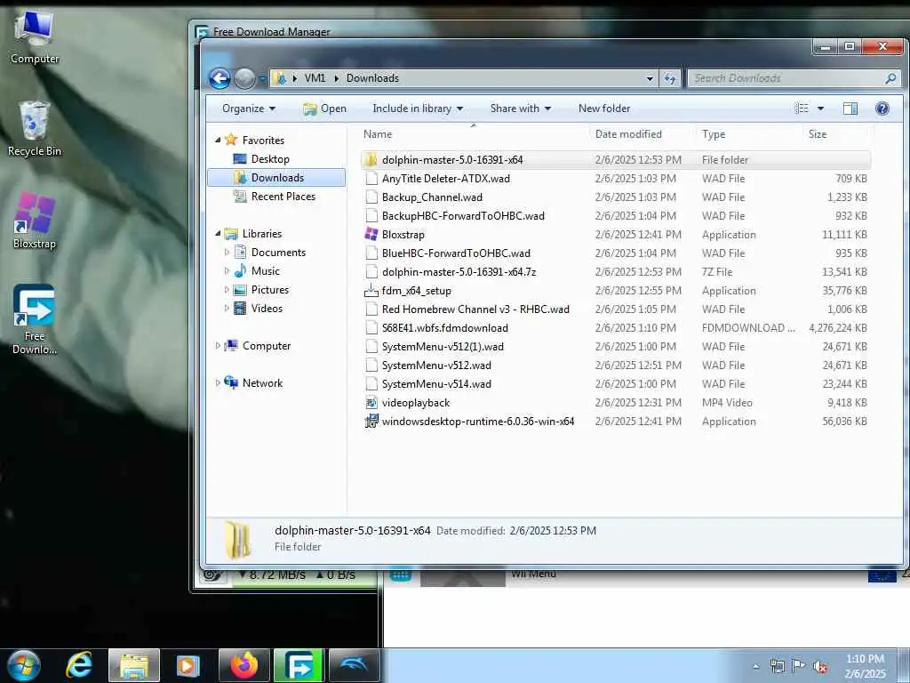Screen dimensions: 910x683
Task: Select VM1 in the address breadcrumb
Action: pos(315,78)
